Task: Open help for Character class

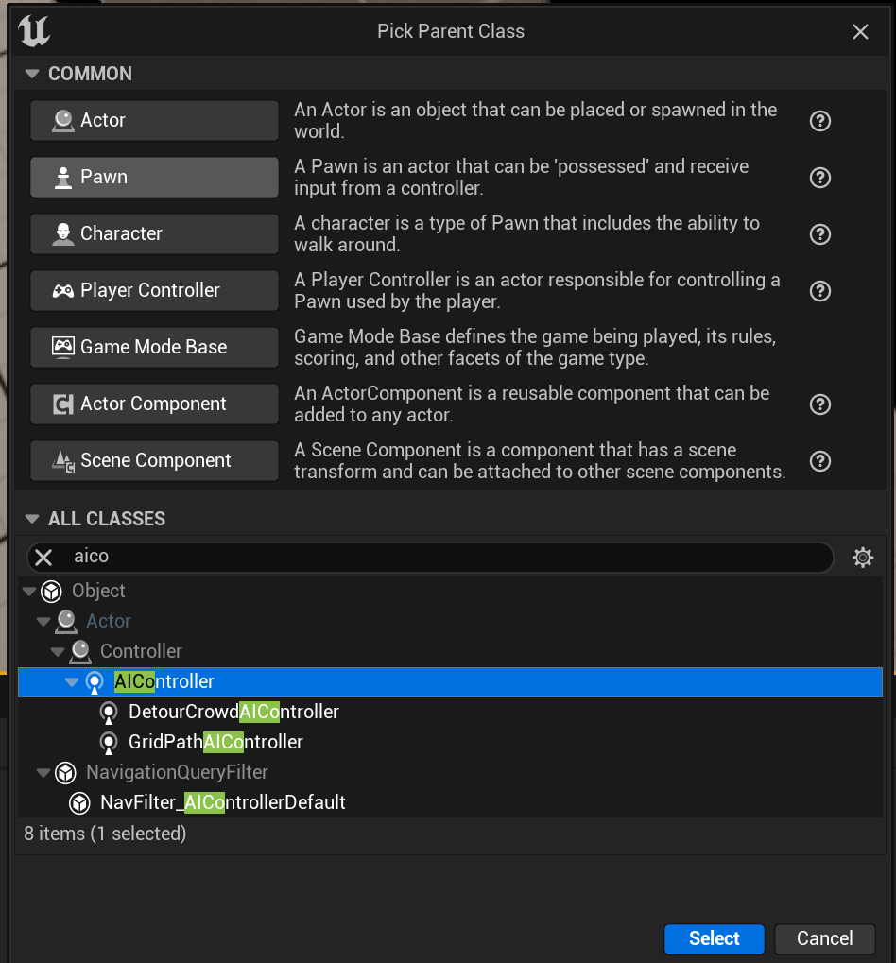Action: pos(820,234)
